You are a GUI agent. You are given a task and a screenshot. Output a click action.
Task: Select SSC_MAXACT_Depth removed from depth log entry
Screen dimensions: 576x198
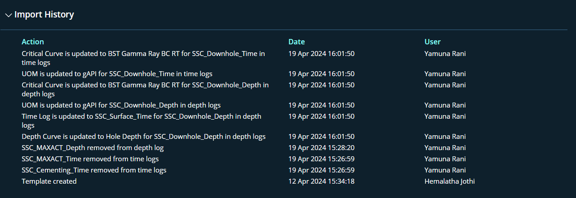click(93, 148)
